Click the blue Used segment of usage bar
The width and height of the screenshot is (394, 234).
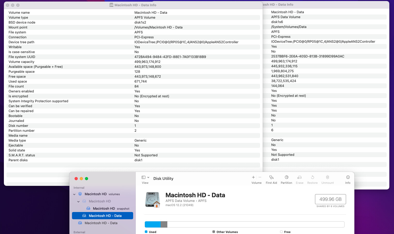153,224
